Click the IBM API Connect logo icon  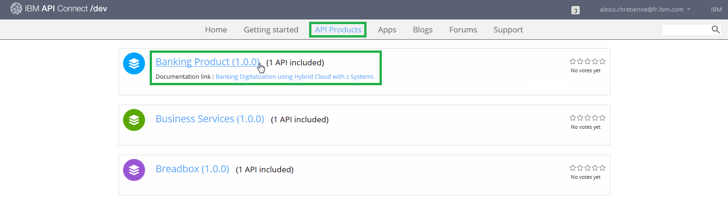tap(16, 8)
